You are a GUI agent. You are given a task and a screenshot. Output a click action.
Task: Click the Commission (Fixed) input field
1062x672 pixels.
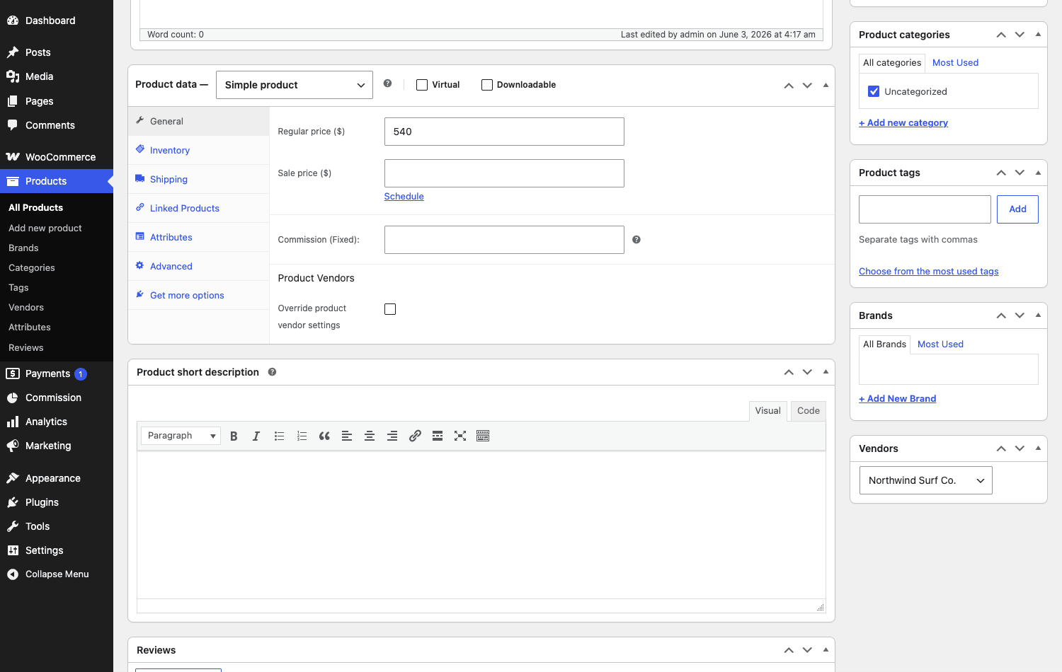pyautogui.click(x=504, y=240)
